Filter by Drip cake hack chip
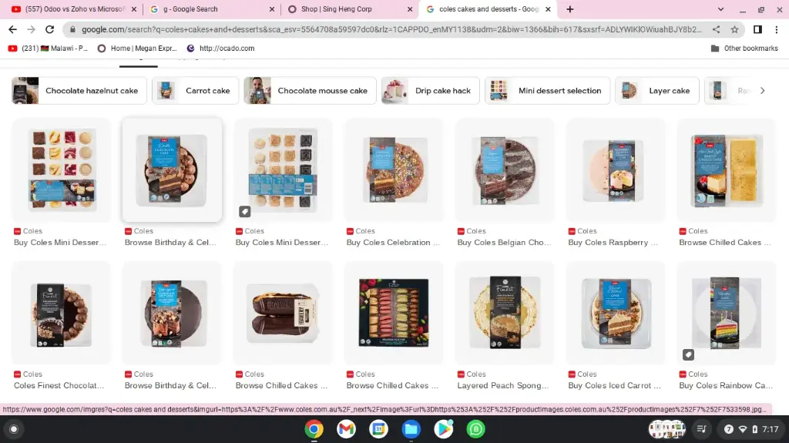 [x=430, y=91]
